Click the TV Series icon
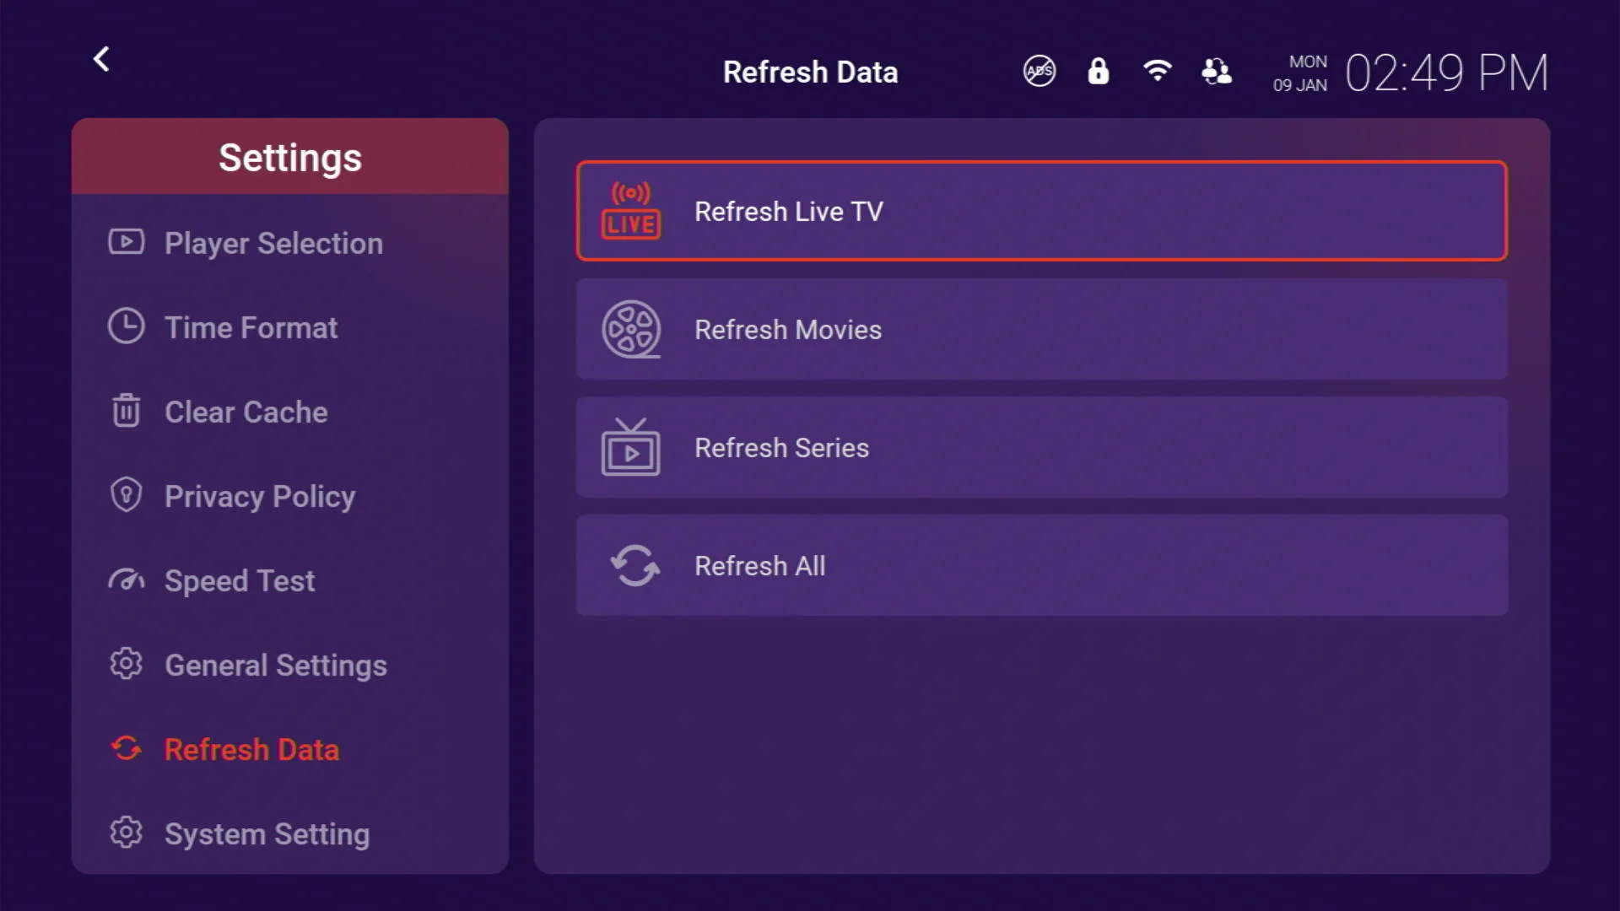The image size is (1620, 911). tap(630, 447)
